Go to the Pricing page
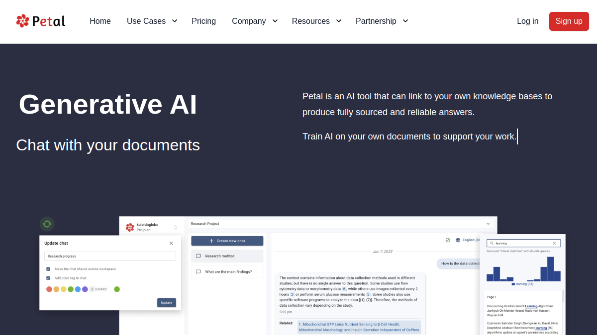The width and height of the screenshot is (597, 335). (x=203, y=21)
